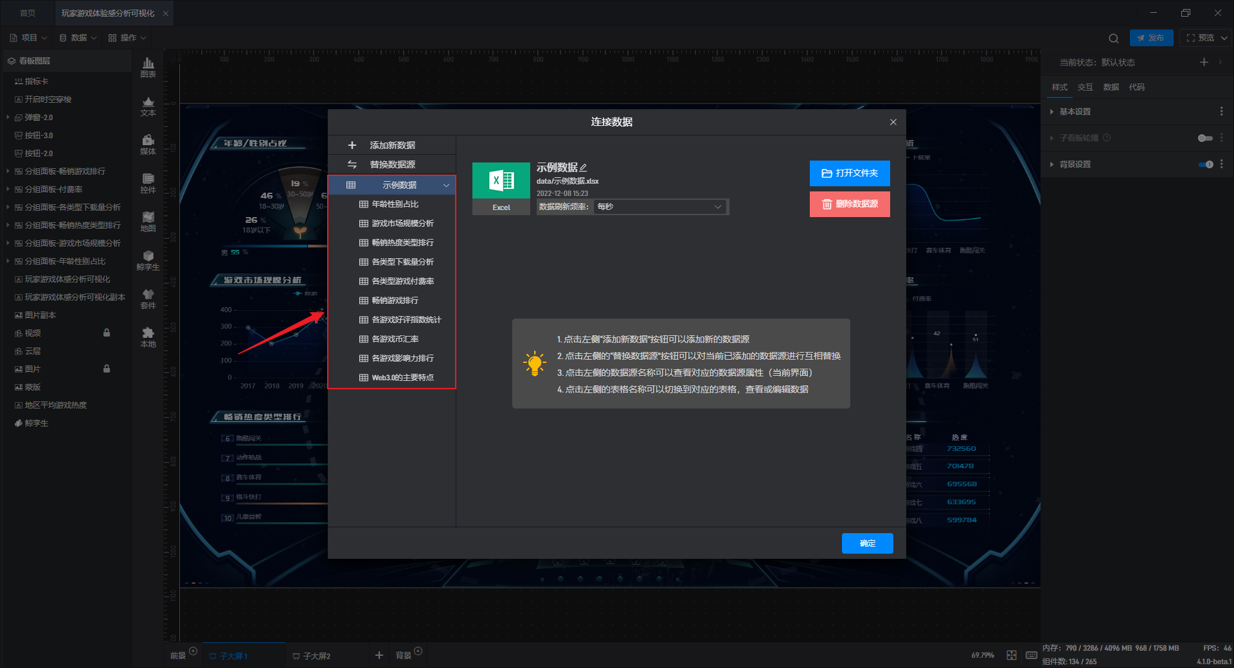
Task: Close the 连接数据 dialog with X
Action: [x=893, y=122]
